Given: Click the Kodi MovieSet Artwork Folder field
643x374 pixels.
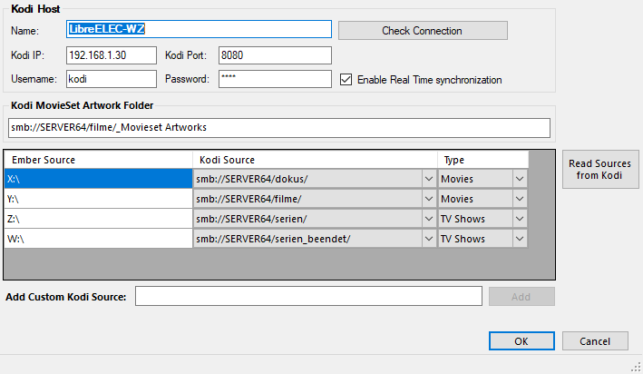Looking at the screenshot, I should coord(279,128).
